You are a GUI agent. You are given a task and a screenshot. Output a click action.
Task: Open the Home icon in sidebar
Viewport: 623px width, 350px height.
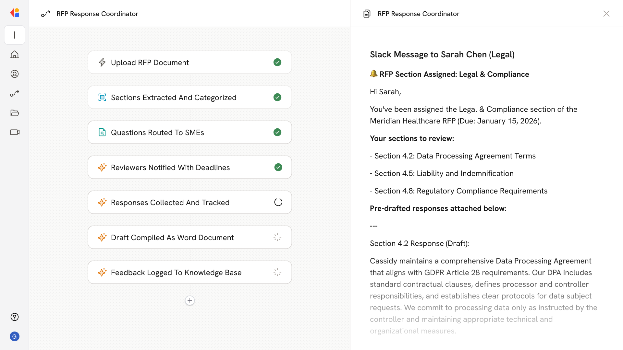[15, 54]
